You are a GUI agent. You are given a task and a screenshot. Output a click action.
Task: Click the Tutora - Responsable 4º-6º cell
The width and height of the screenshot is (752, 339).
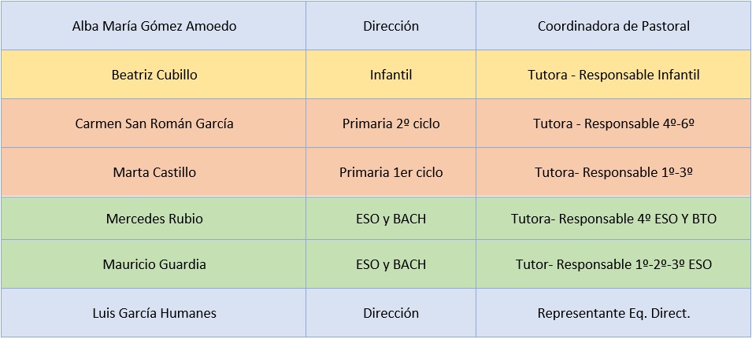[613, 123]
